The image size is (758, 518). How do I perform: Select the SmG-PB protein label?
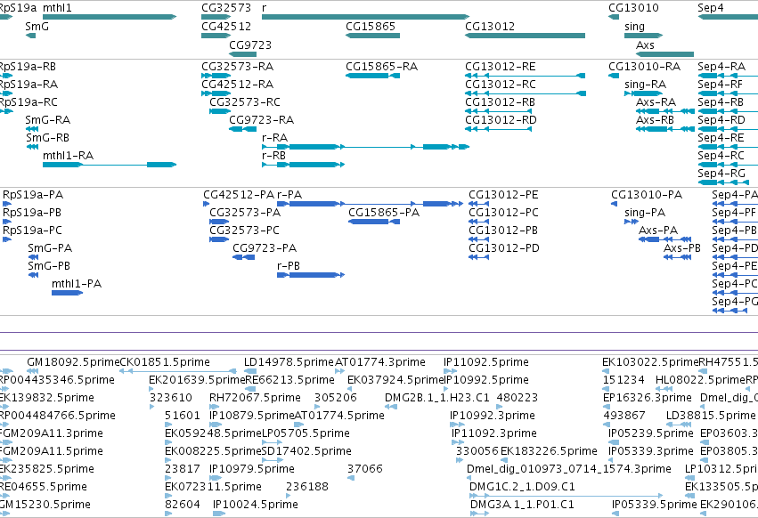pyautogui.click(x=49, y=266)
